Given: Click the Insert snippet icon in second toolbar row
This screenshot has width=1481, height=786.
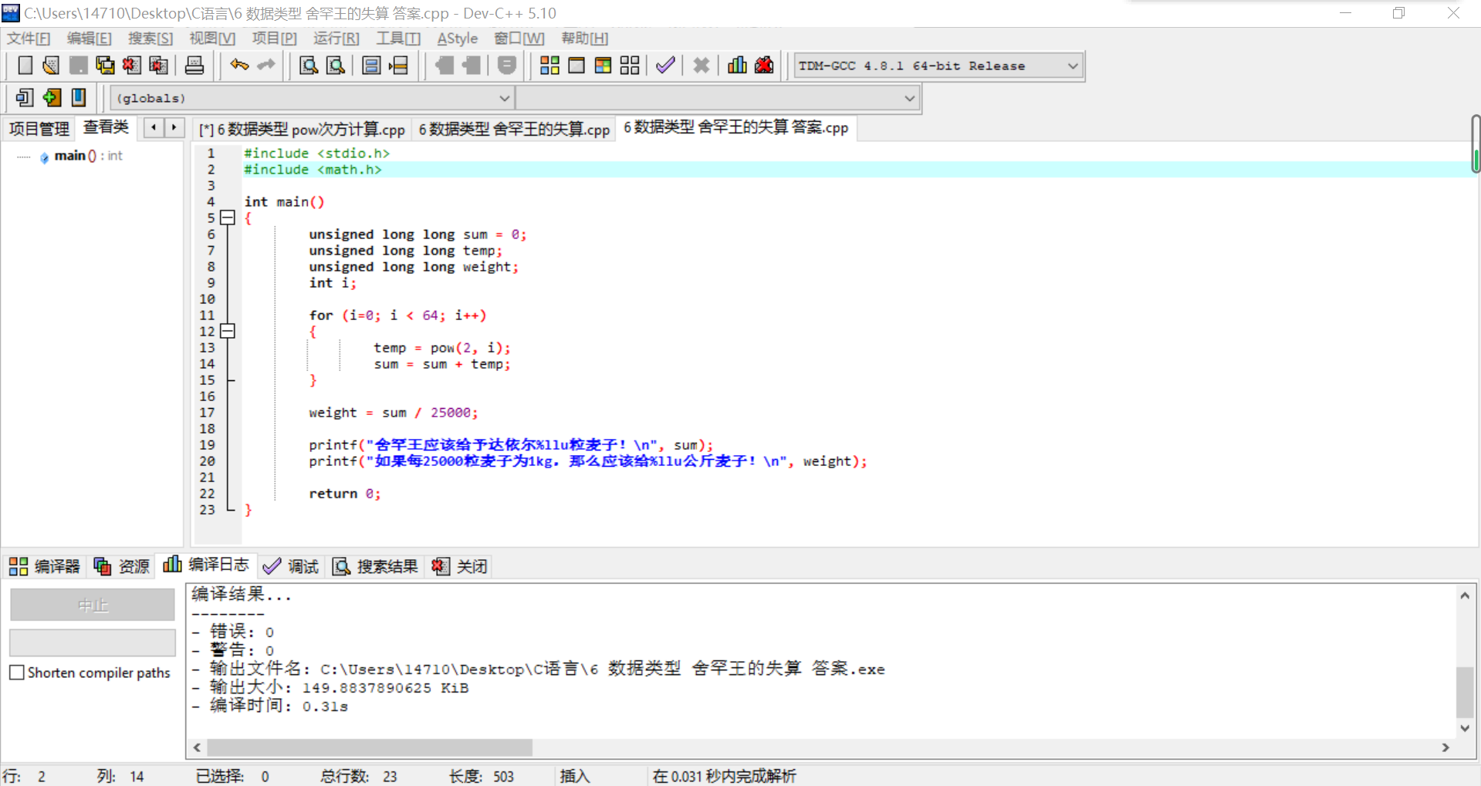Looking at the screenshot, I should click(x=25, y=98).
